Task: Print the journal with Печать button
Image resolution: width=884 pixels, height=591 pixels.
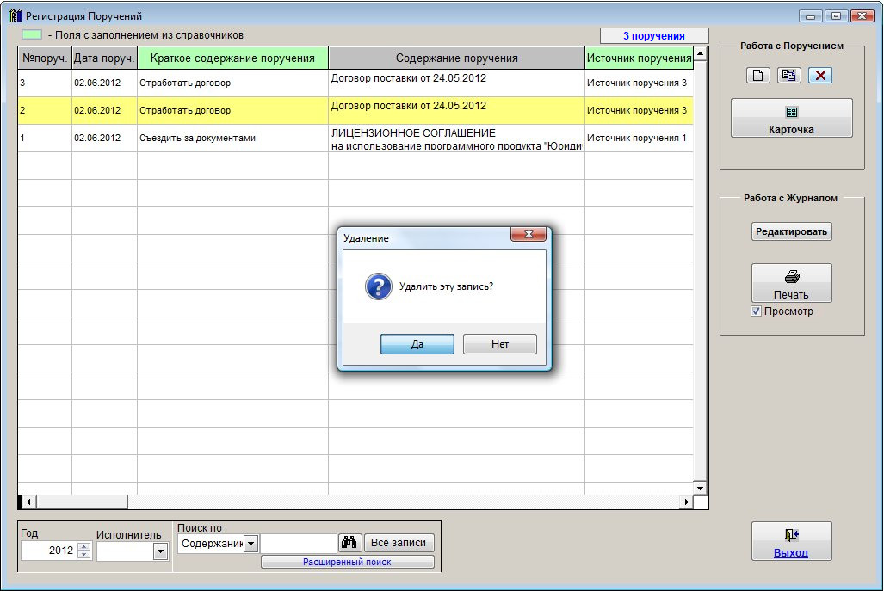Action: point(792,283)
